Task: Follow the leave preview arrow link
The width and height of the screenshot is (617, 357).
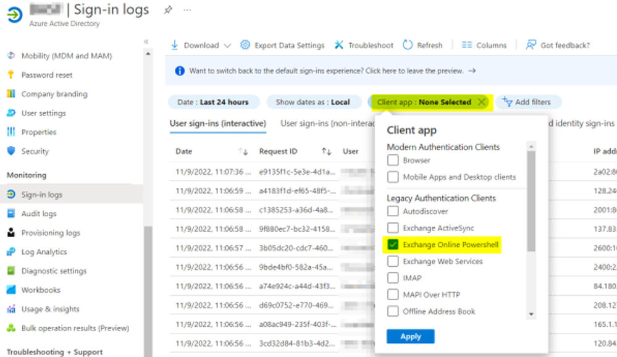Action: click(x=472, y=71)
